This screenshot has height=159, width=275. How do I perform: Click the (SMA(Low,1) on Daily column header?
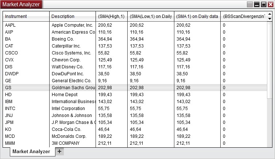click(x=151, y=16)
